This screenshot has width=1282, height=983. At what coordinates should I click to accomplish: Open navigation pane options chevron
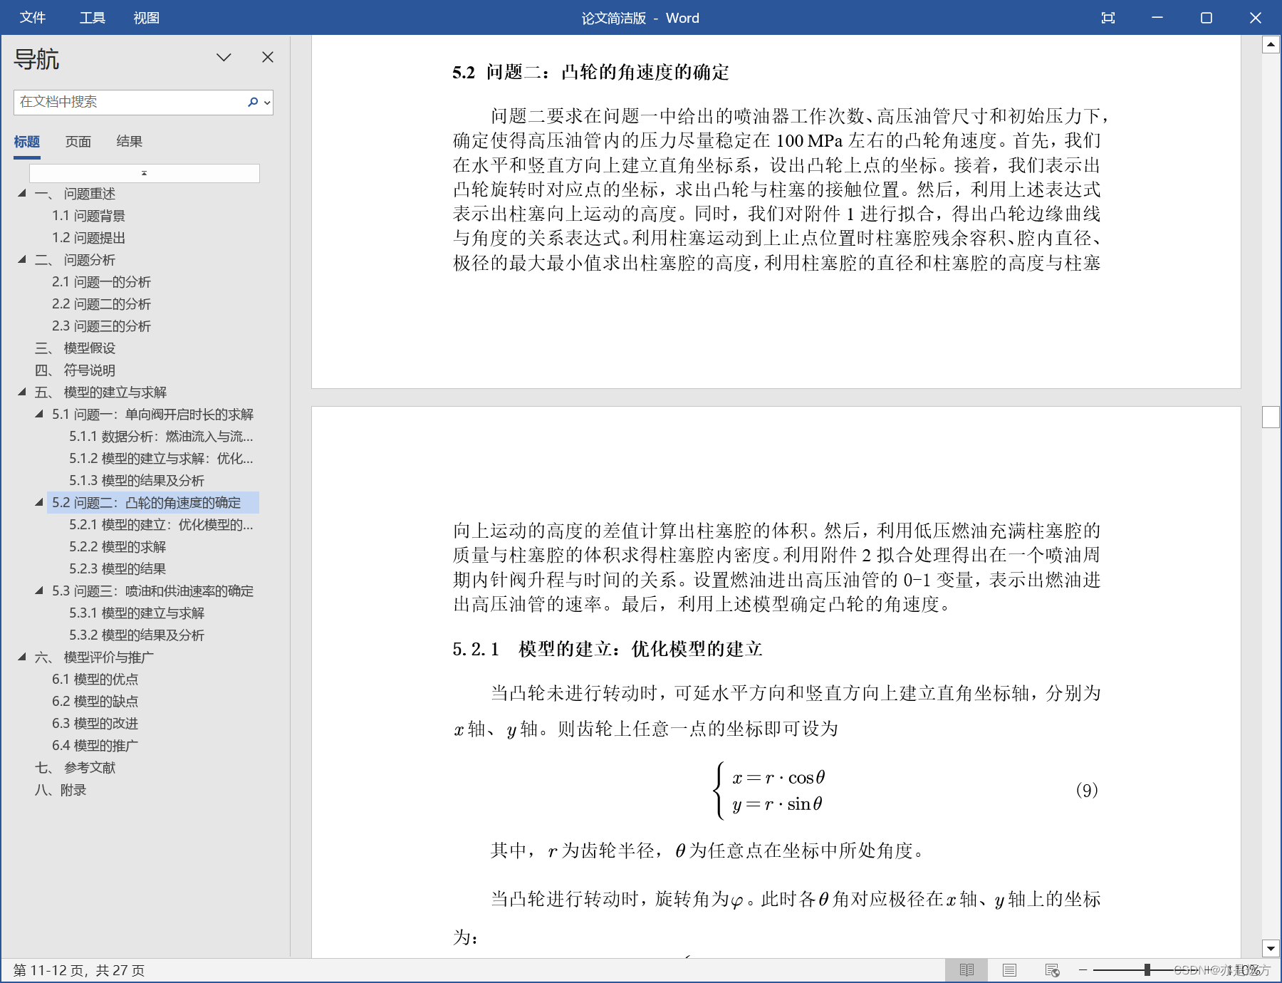tap(224, 57)
